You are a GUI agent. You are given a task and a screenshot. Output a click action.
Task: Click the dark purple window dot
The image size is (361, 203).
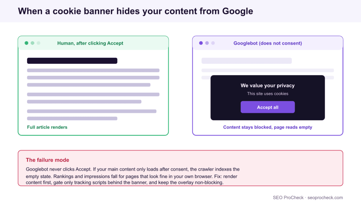(x=201, y=43)
